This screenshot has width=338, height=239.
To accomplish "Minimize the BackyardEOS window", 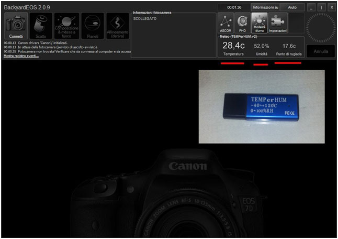I will pos(311,7).
